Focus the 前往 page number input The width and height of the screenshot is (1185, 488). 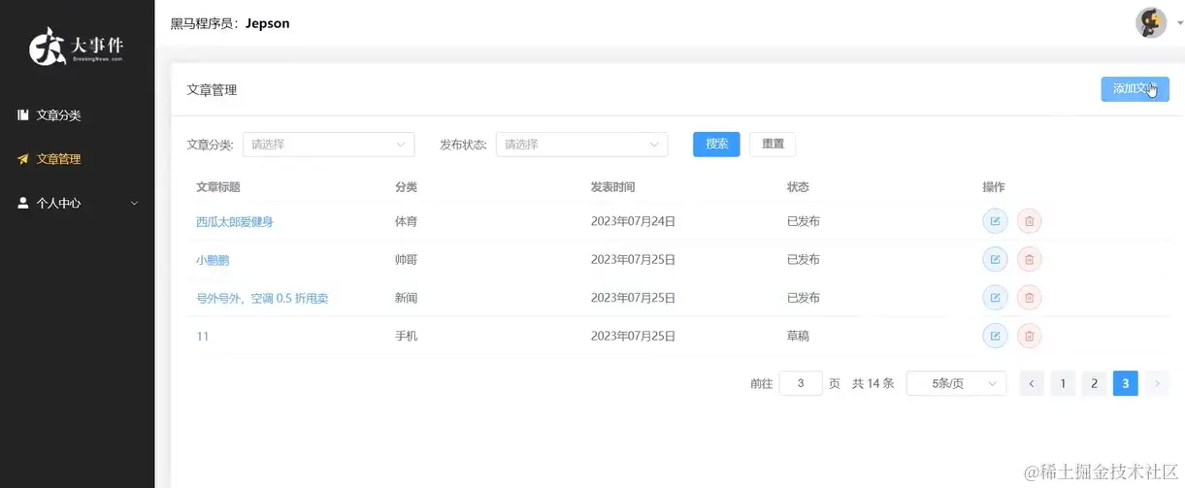(801, 383)
